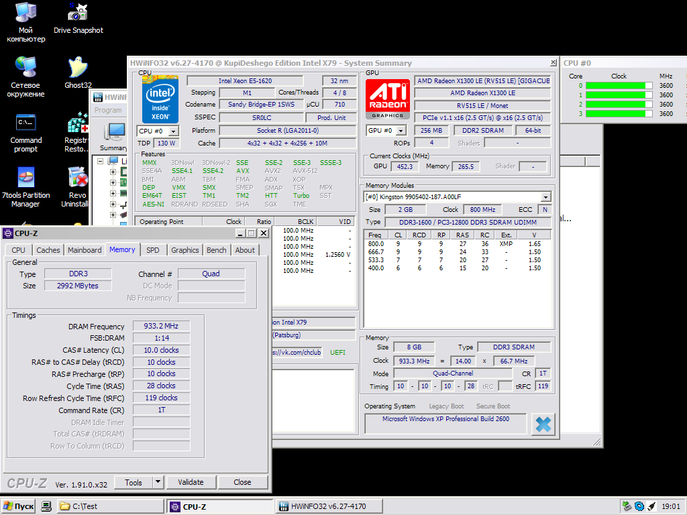Click the network tray icon

pyautogui.click(x=627, y=506)
